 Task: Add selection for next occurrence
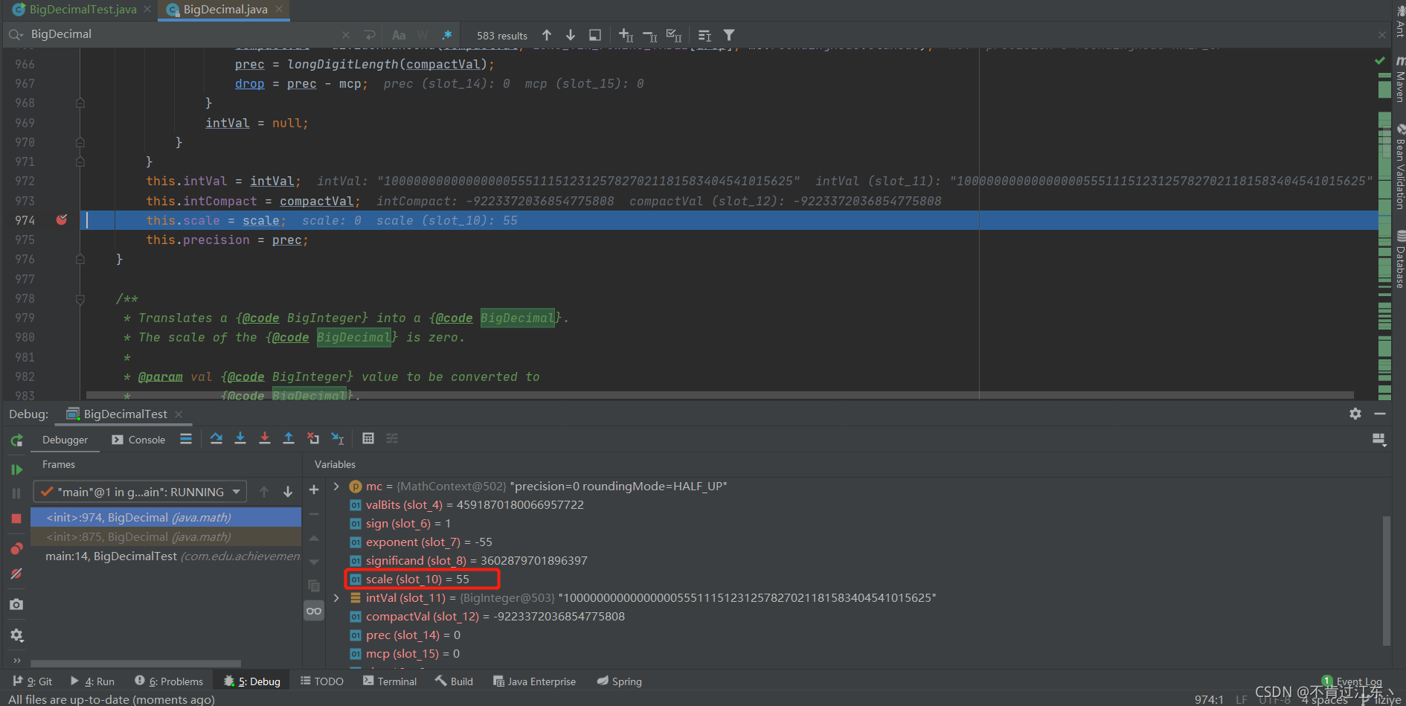click(x=626, y=35)
